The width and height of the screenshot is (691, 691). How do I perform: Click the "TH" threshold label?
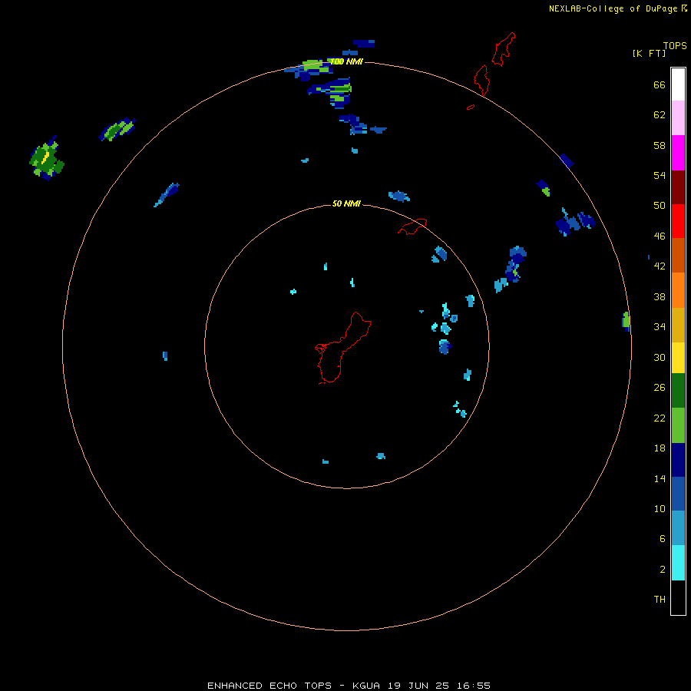coord(660,600)
